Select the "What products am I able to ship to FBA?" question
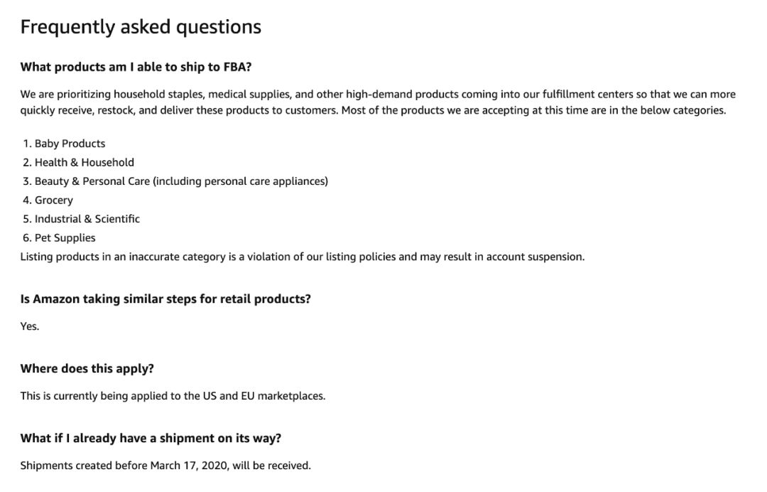 pos(136,68)
